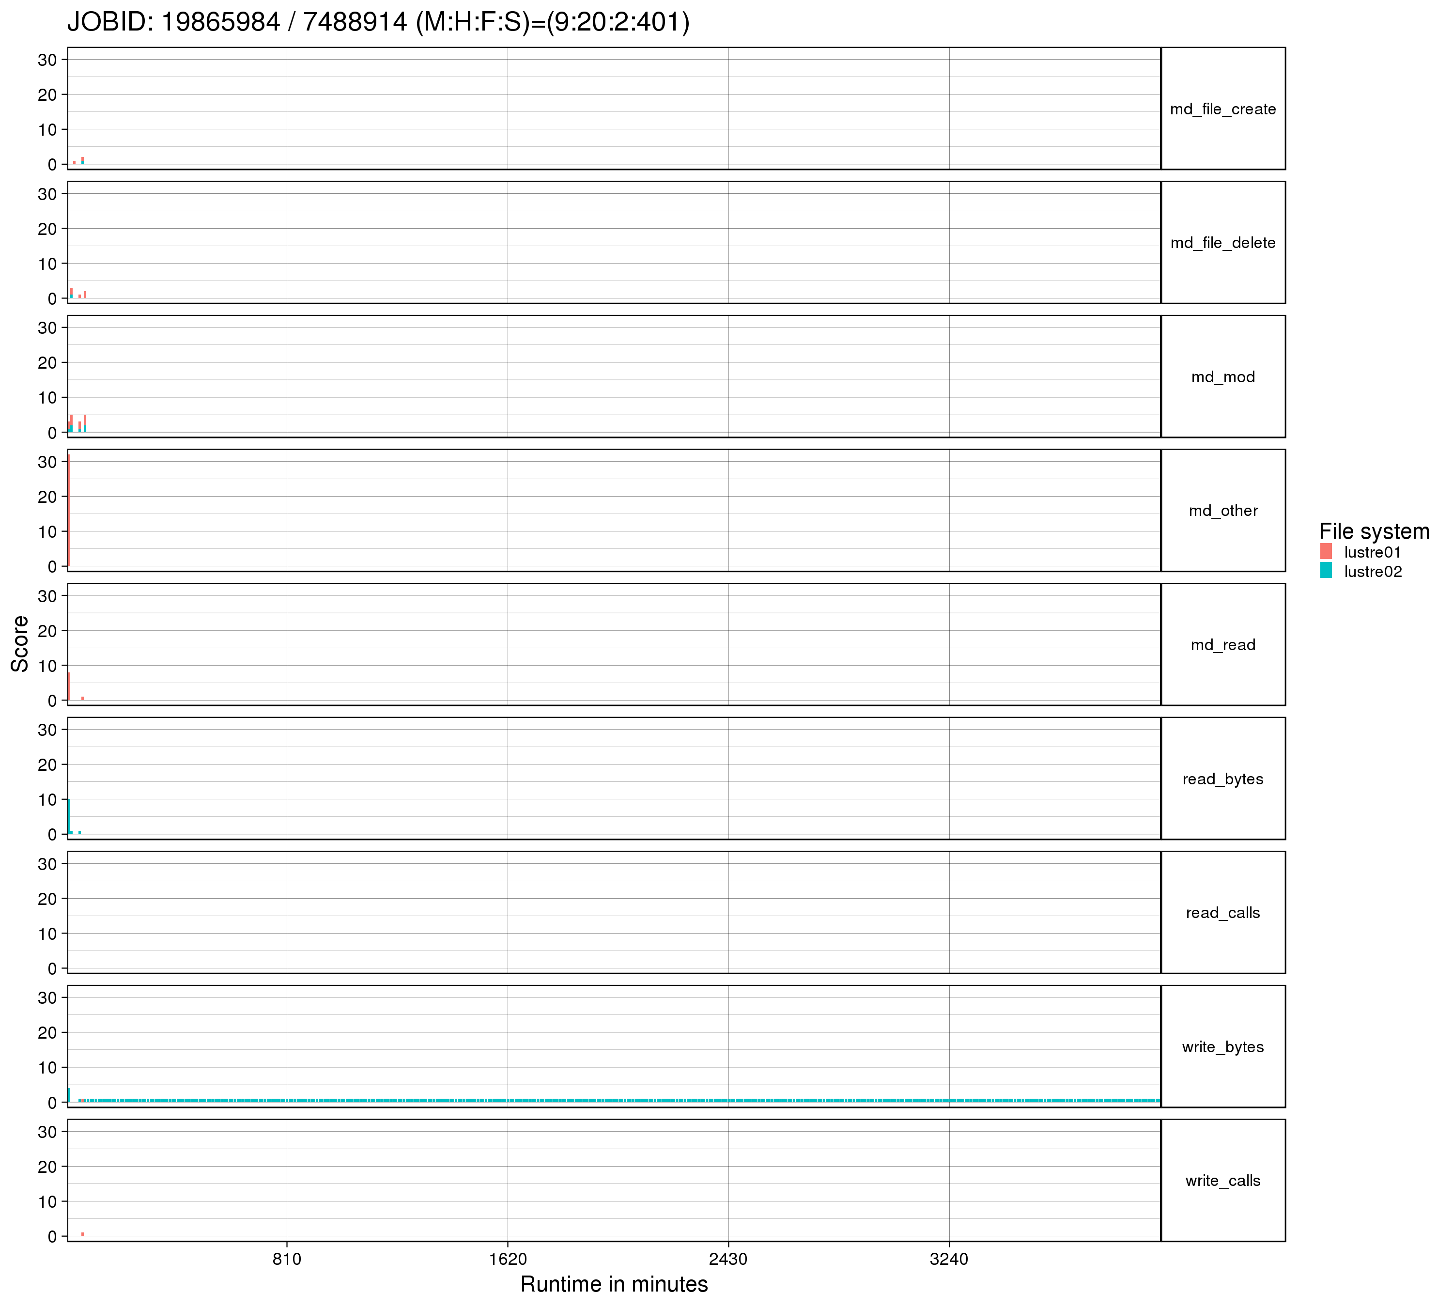The height and width of the screenshot is (1308, 1453).
Task: Click the lustre02 teal legend swatch
Action: coord(1326,571)
